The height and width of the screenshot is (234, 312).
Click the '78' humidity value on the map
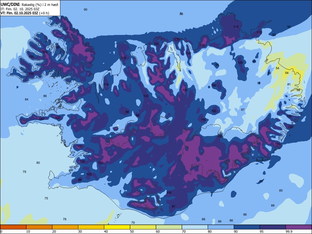point(65,219)
